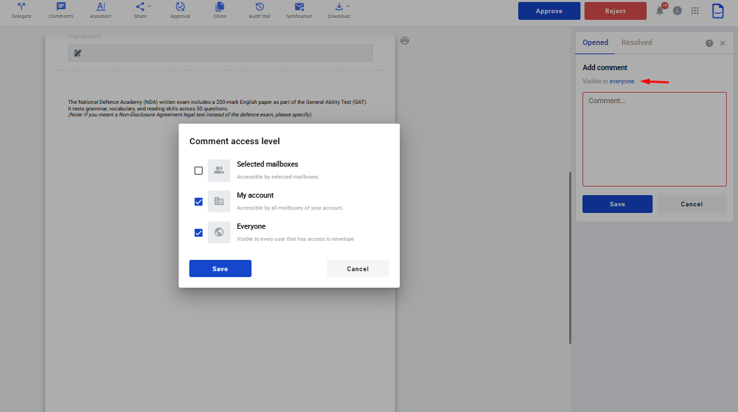738x412 pixels.
Task: Click the 'Add comment' heading
Action: coord(605,67)
